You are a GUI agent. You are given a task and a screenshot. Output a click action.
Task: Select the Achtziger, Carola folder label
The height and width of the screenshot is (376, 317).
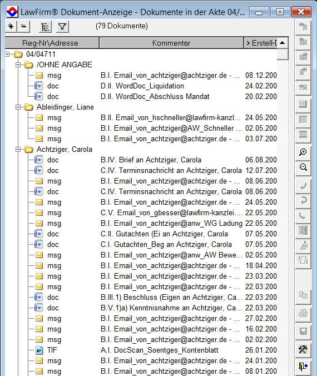point(65,150)
